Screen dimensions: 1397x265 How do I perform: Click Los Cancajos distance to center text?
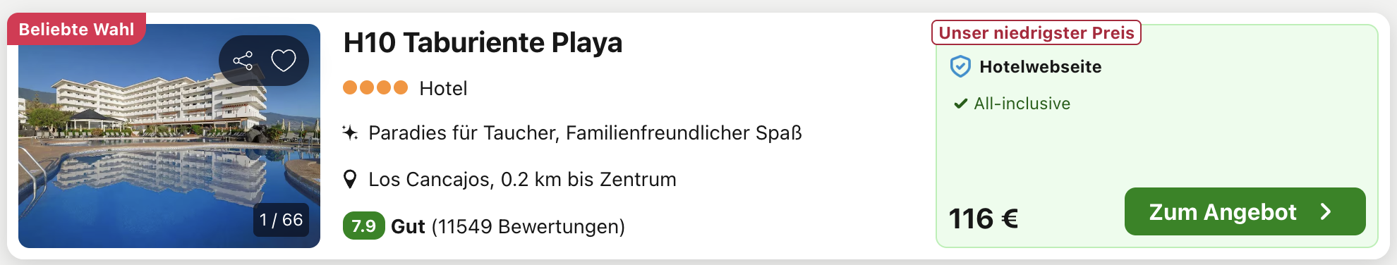tap(522, 179)
